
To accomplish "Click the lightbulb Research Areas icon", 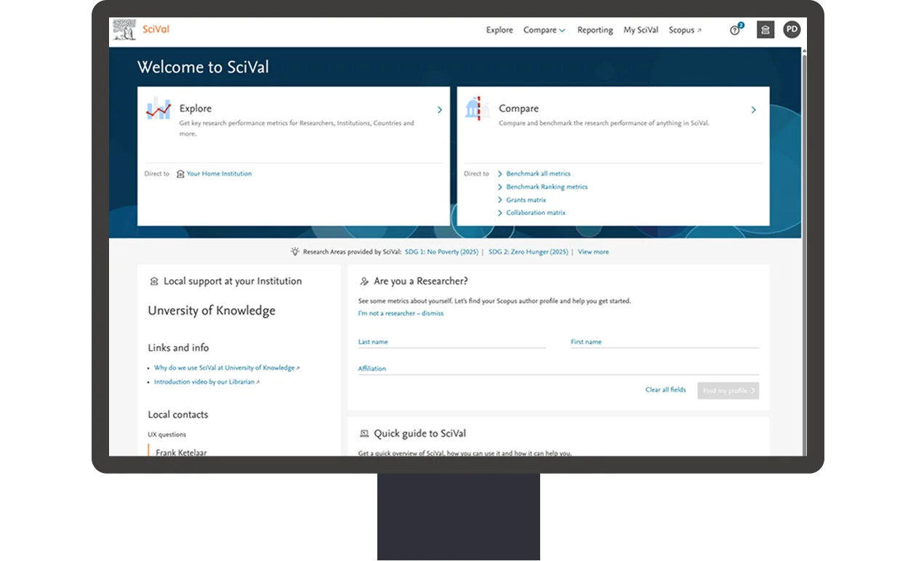I will (x=294, y=251).
